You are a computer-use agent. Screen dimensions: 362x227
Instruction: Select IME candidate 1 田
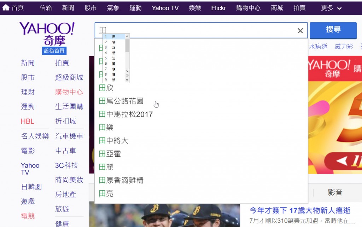point(114,37)
